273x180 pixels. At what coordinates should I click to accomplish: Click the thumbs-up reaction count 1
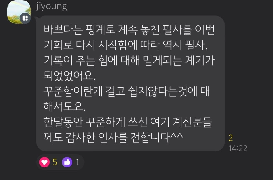tap(77, 162)
